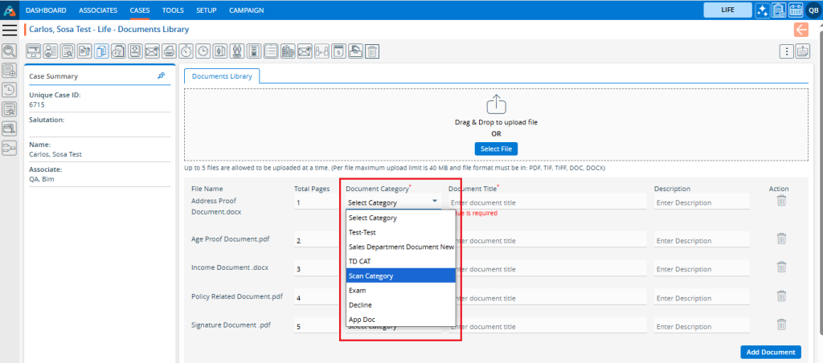Open the QB user profile avatar
Image resolution: width=823 pixels, height=363 pixels.
[x=813, y=10]
